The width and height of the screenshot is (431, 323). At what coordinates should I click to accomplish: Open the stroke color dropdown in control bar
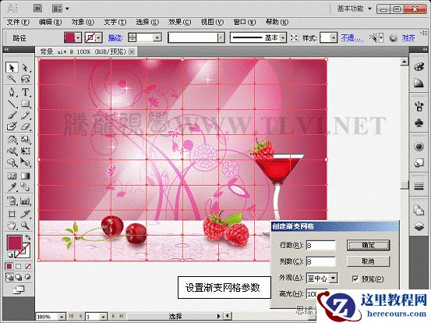point(99,37)
